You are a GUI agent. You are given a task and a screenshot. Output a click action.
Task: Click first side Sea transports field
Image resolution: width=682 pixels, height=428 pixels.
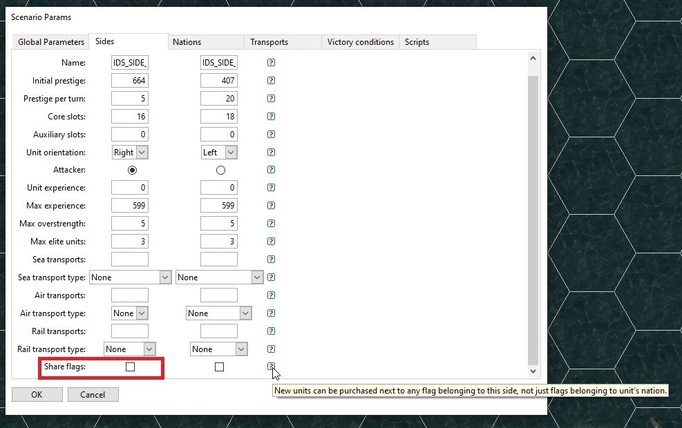click(x=130, y=260)
